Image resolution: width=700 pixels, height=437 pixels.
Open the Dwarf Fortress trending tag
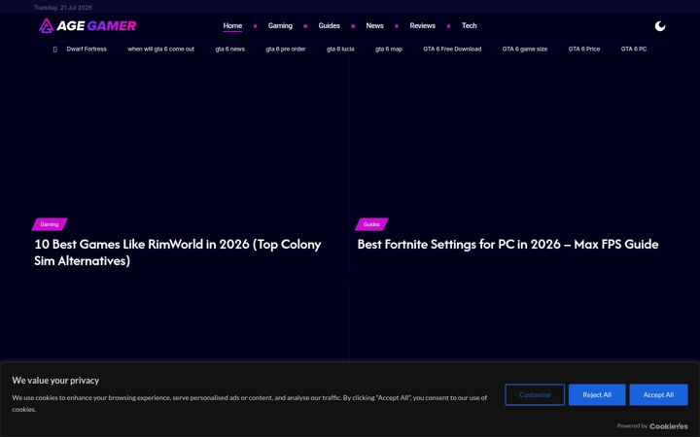click(87, 50)
